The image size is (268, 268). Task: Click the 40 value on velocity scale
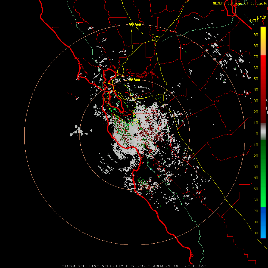click(x=256, y=90)
